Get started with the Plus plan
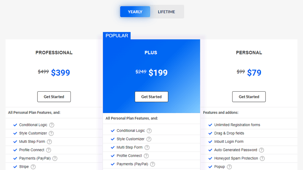This screenshot has height=170, width=303. point(151,96)
